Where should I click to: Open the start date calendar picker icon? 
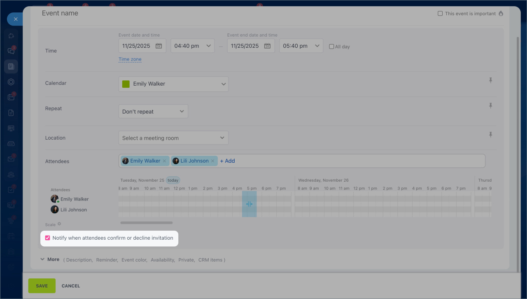tap(159, 46)
